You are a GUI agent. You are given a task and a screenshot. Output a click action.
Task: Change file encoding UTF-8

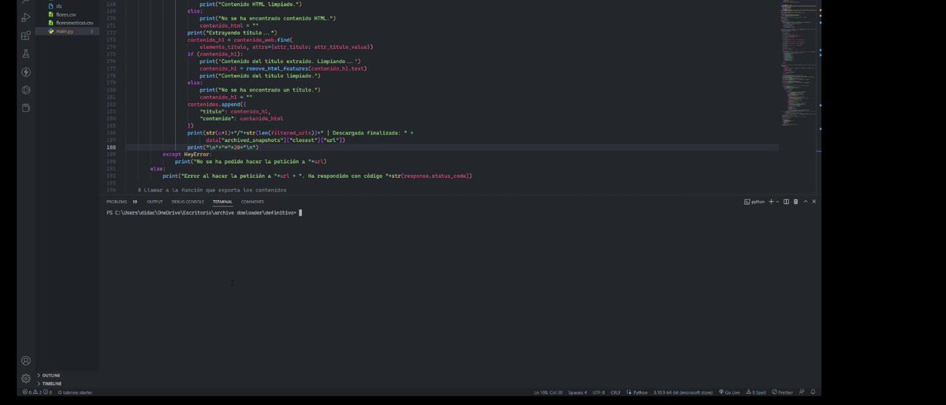(598, 392)
